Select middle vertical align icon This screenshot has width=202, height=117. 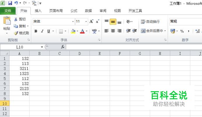pyautogui.click(x=113, y=22)
